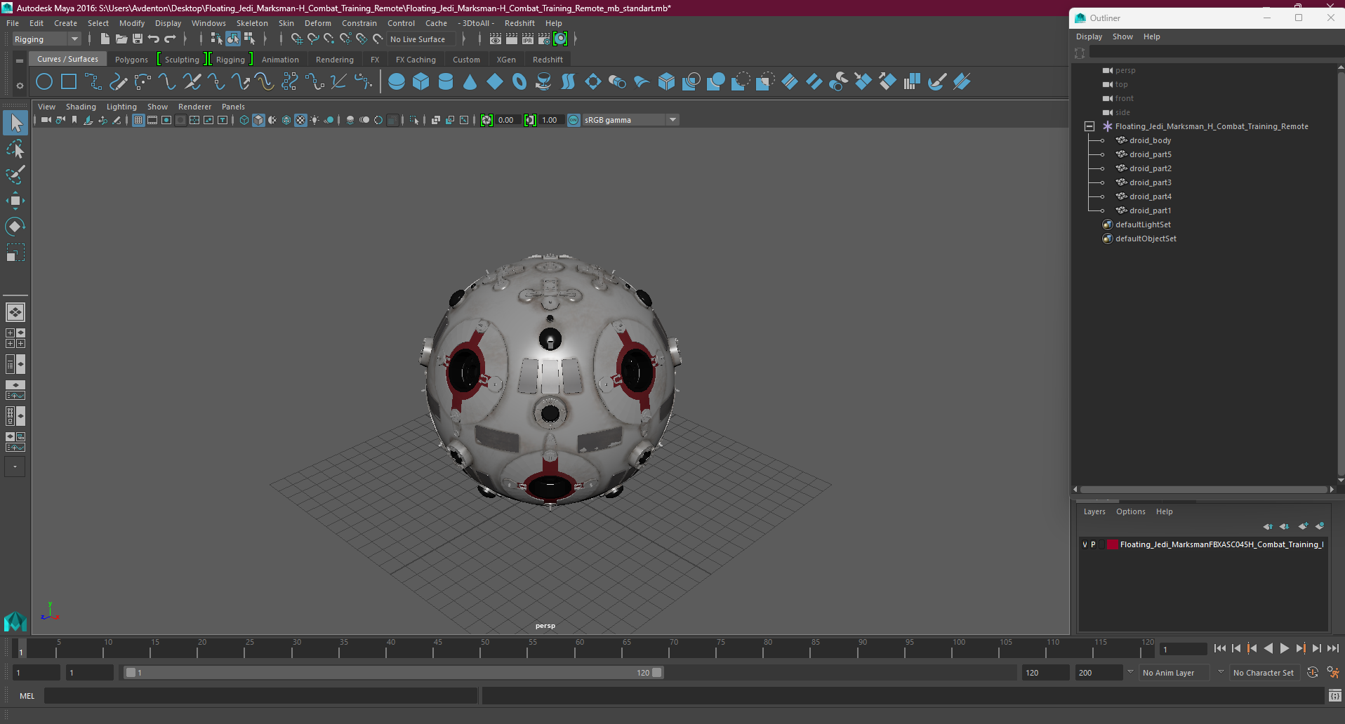Create a NURBS sphere from the shelf

pyautogui.click(x=397, y=82)
